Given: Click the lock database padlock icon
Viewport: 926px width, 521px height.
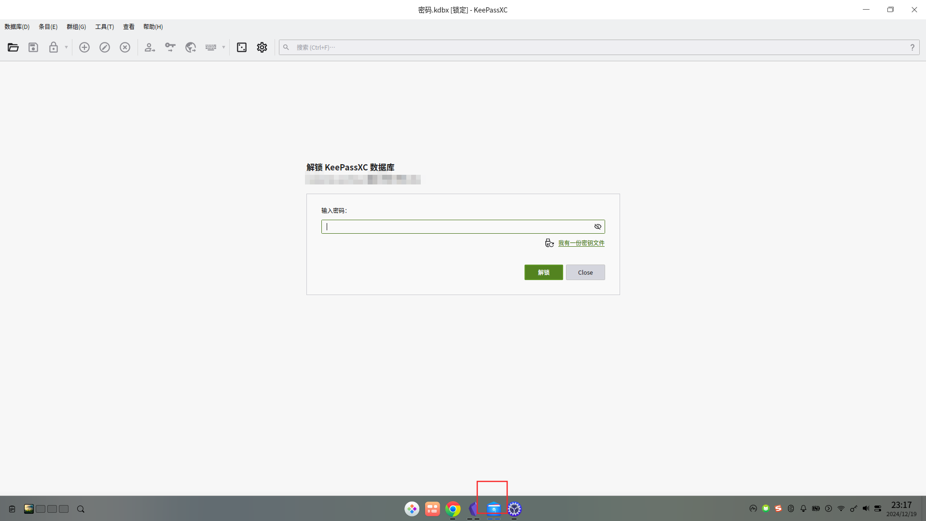Looking at the screenshot, I should click(54, 47).
